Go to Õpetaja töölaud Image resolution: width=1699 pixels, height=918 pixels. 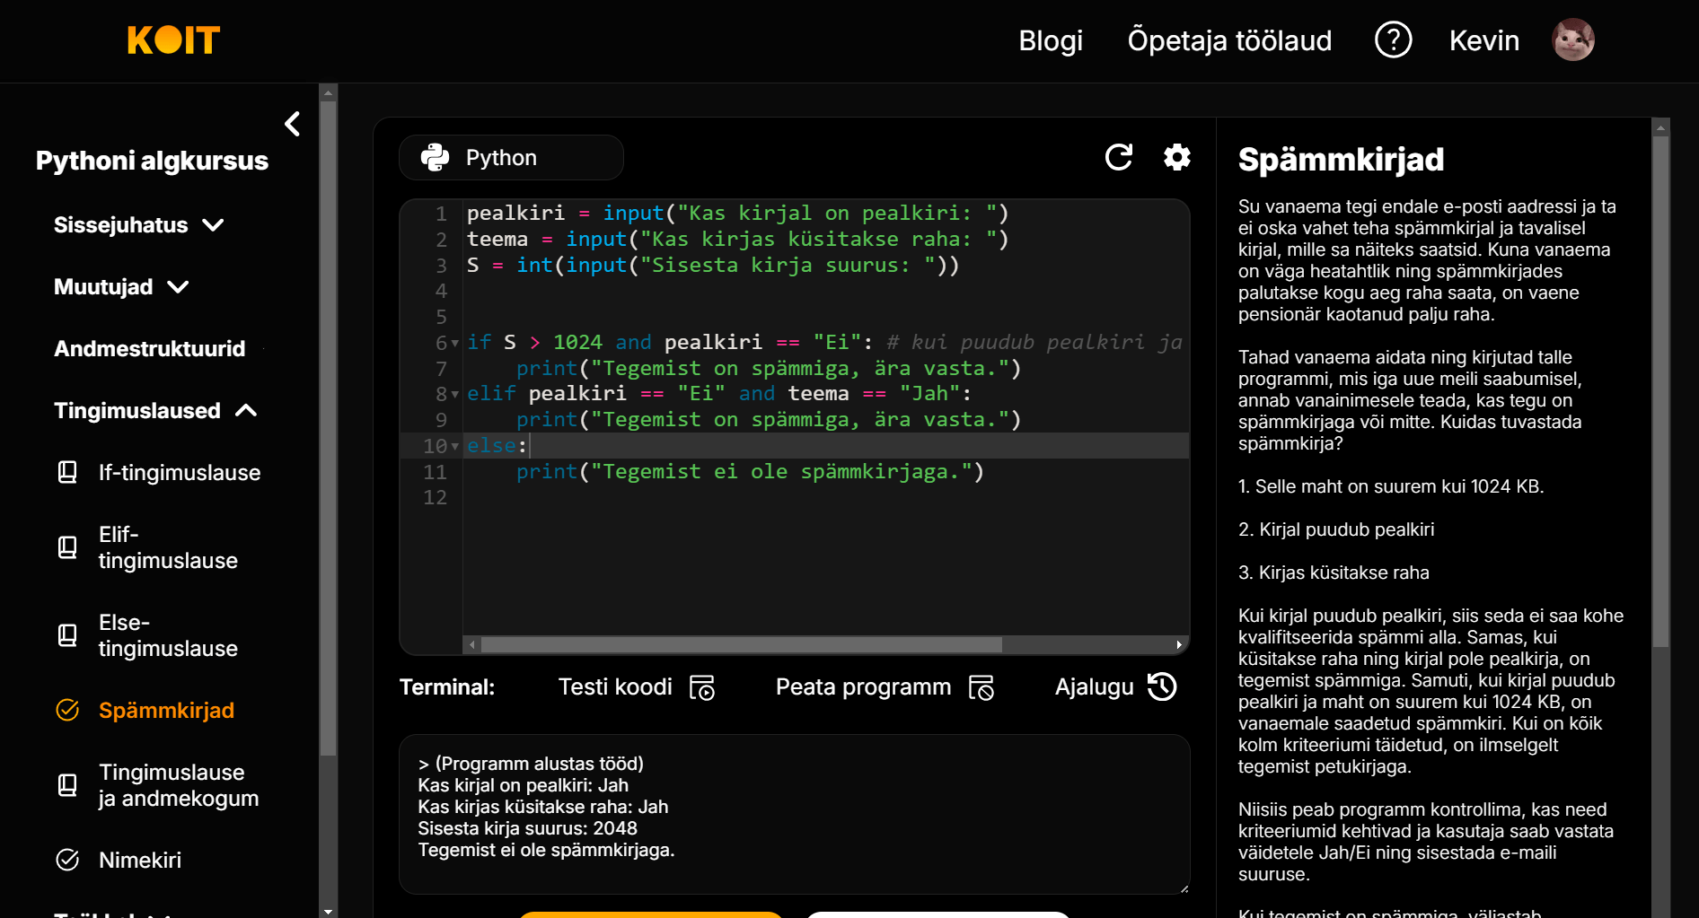coord(1228,40)
